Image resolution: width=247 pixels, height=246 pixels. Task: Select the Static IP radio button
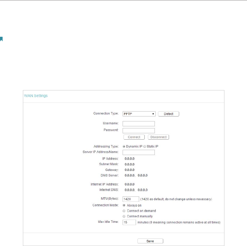(145, 146)
